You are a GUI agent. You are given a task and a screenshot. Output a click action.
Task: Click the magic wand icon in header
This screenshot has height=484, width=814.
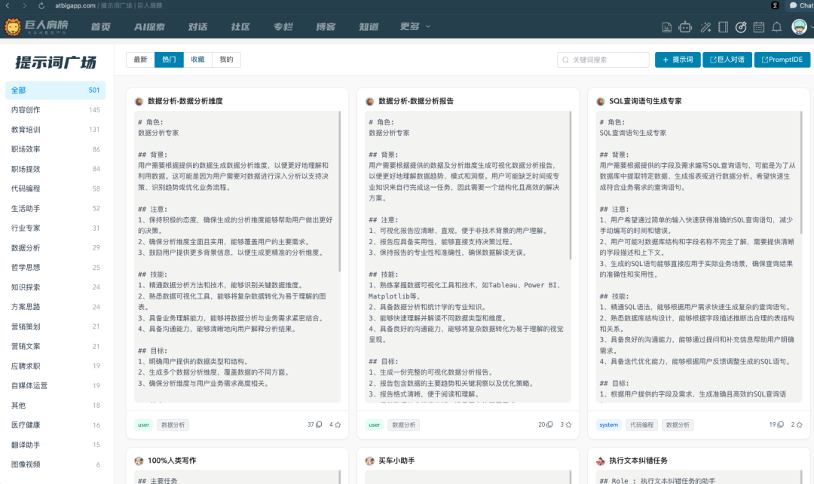[705, 27]
